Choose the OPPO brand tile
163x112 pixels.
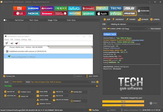pyautogui.click(x=61, y=8)
